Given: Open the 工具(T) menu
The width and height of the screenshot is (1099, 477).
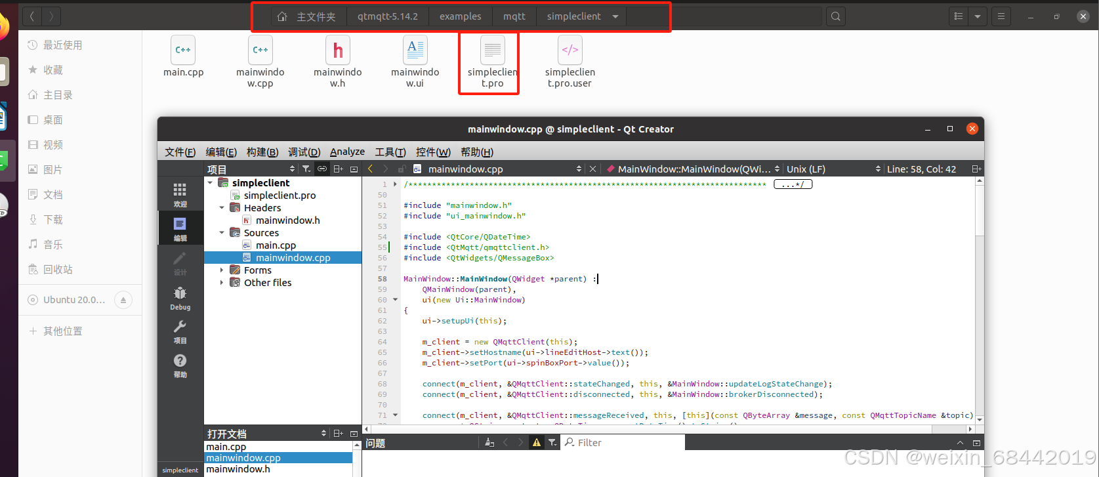Looking at the screenshot, I should (x=390, y=152).
